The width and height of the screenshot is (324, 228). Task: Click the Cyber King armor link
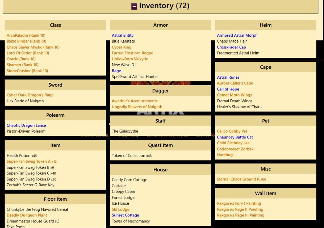[x=122, y=47]
